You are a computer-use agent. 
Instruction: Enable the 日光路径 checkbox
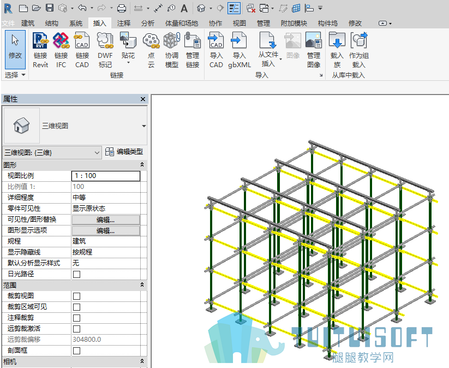(x=76, y=274)
